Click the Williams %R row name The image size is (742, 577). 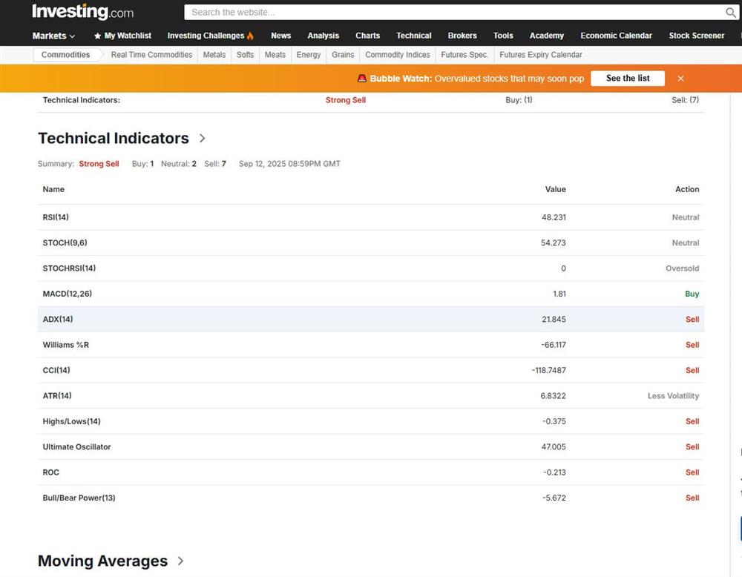click(x=66, y=345)
